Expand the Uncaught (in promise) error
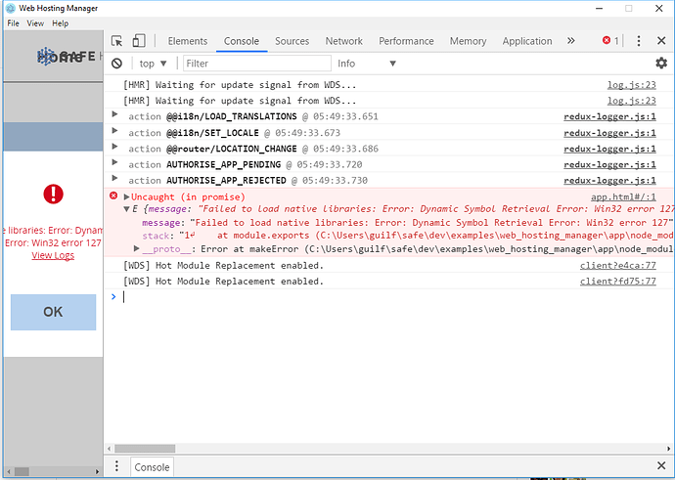The image size is (675, 480). tap(126, 197)
